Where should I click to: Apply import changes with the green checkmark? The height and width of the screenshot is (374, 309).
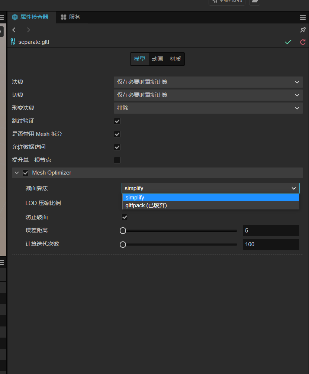point(288,42)
